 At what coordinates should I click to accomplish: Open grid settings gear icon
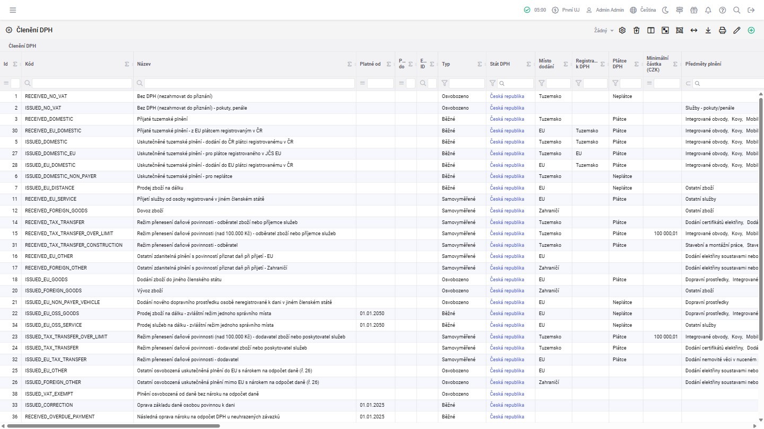622,30
